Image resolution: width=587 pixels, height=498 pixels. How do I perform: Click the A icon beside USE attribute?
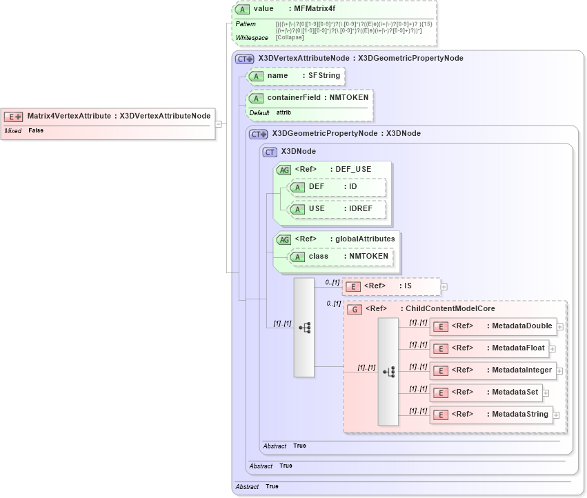[297, 209]
